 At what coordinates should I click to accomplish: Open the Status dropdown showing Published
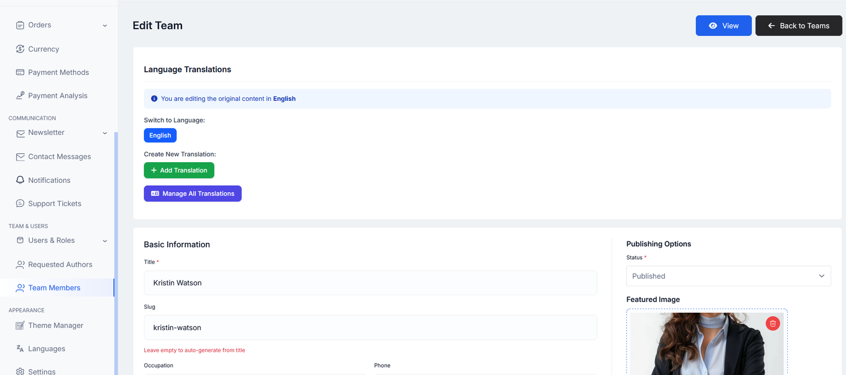click(728, 276)
